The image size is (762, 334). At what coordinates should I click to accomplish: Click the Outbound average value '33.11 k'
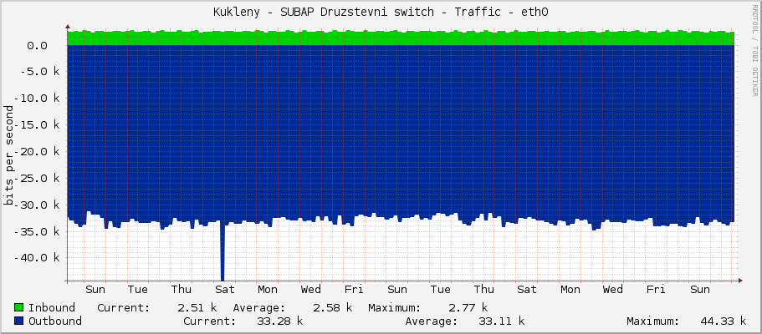click(x=501, y=321)
